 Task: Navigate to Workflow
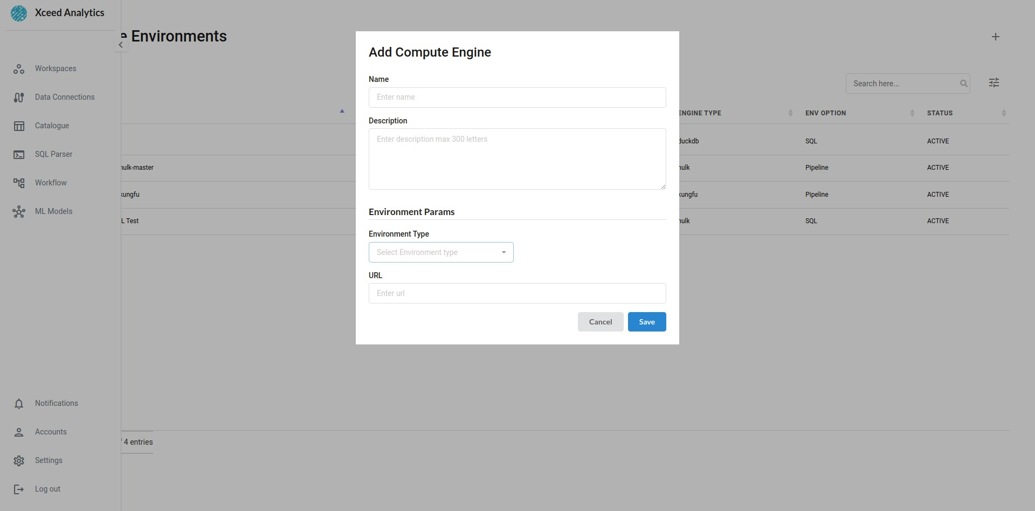click(51, 183)
